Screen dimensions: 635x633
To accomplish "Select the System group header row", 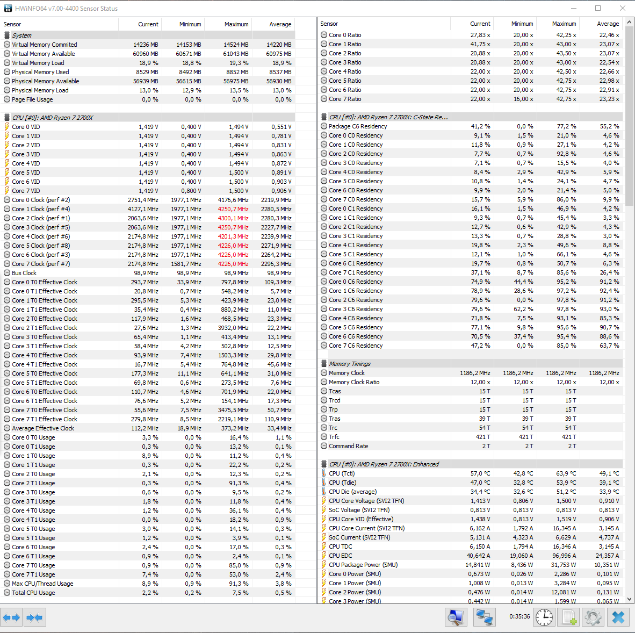I will (147, 35).
